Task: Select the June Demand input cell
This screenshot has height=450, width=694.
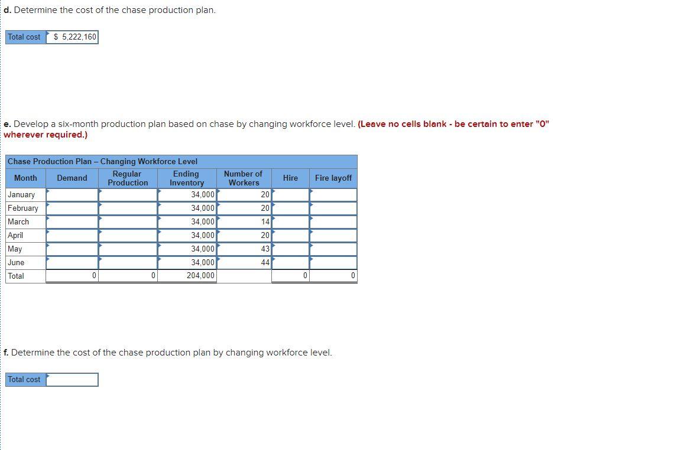Action: pos(72,263)
